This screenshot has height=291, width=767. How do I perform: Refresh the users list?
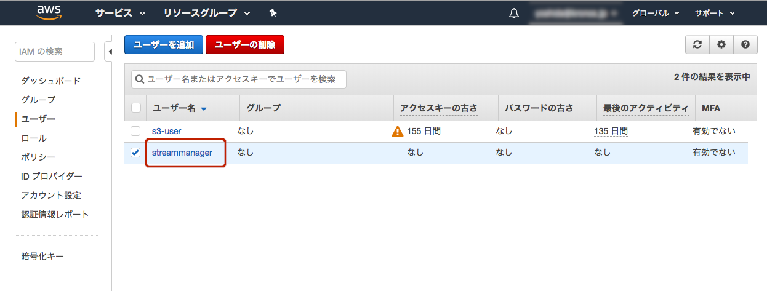697,44
